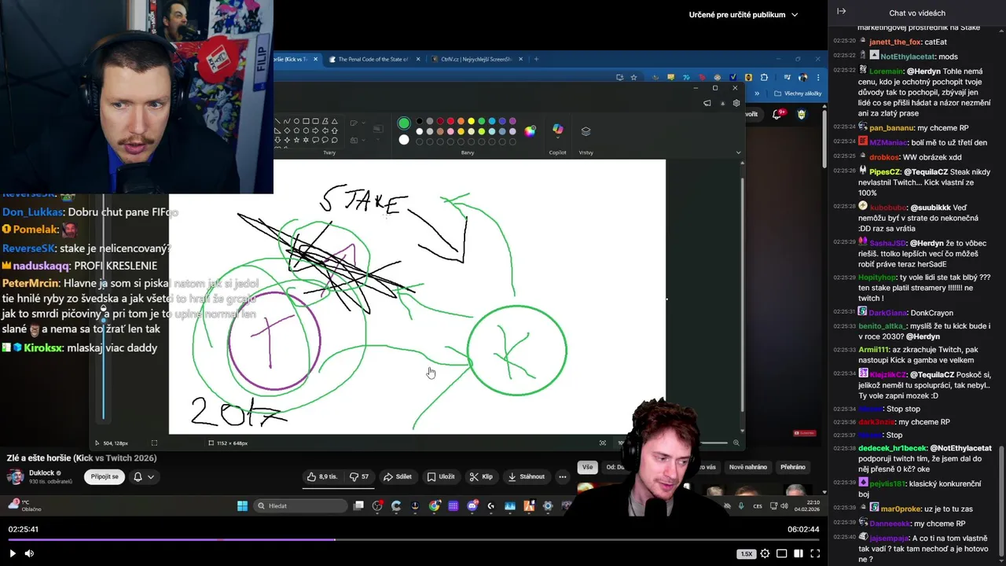Viewport: 1006px width, 566px height.
Task: Click the fit-to-window icon in Paint status bar
Action: pos(603,443)
